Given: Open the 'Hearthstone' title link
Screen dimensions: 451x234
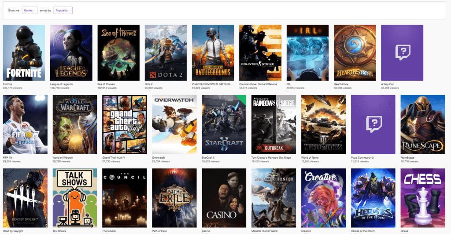Looking at the screenshot, I should pyautogui.click(x=341, y=84).
